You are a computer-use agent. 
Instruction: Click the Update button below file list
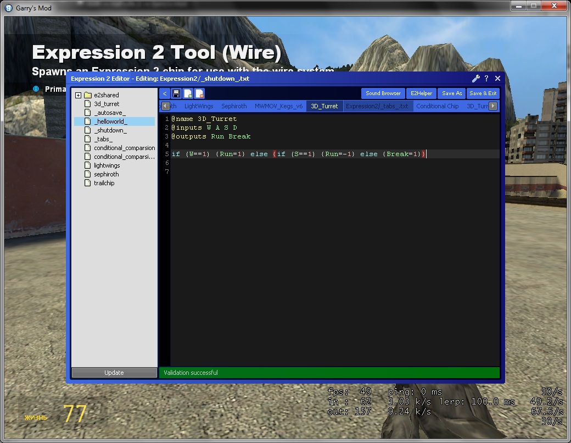point(114,373)
